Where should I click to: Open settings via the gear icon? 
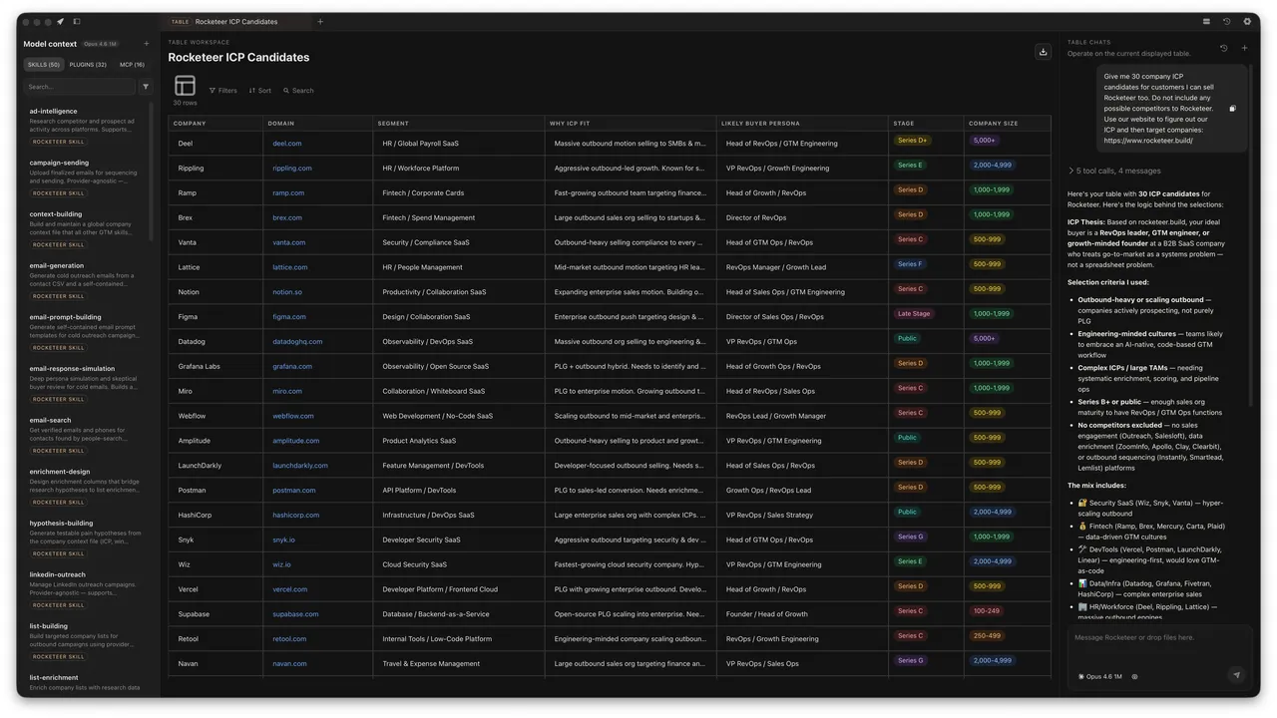click(x=1247, y=21)
